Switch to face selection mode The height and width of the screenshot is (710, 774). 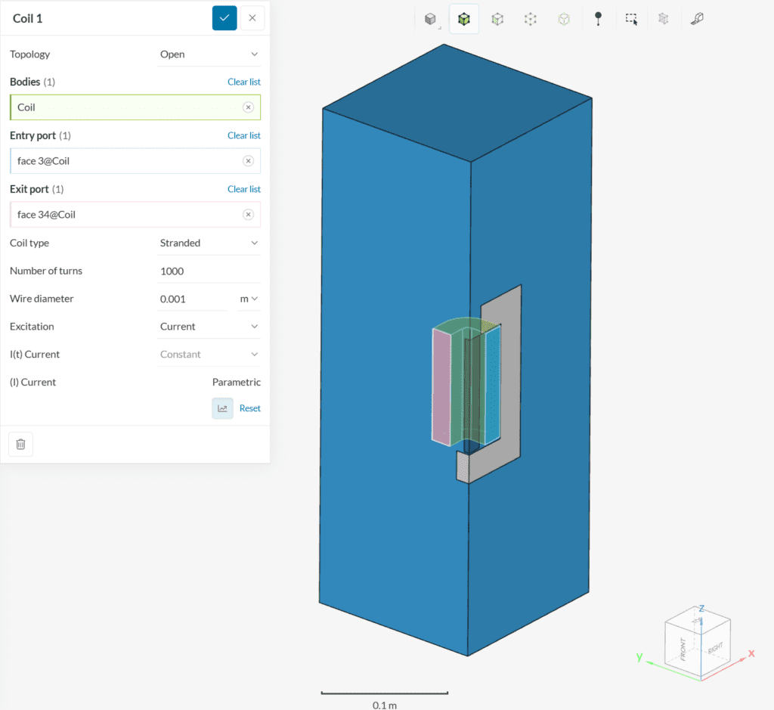[x=497, y=18]
